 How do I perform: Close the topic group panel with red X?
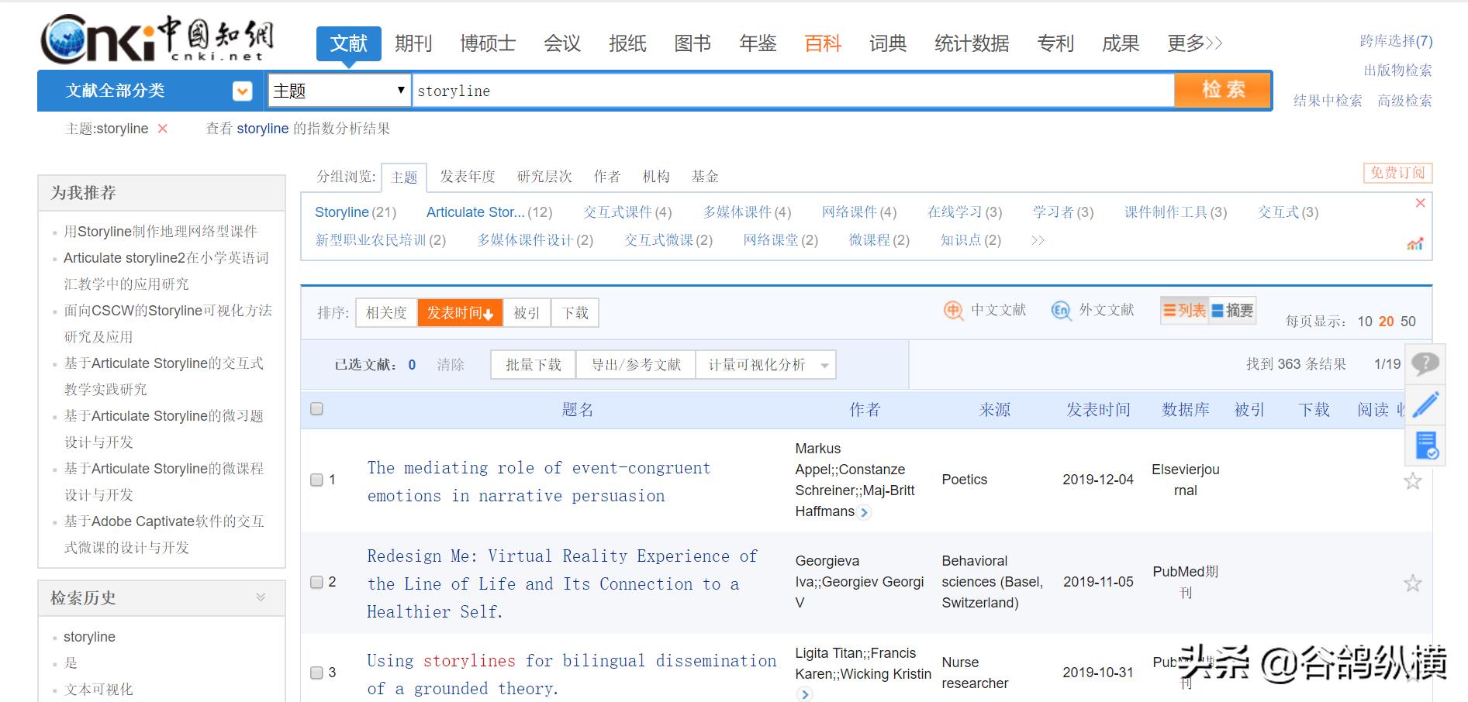(1420, 203)
